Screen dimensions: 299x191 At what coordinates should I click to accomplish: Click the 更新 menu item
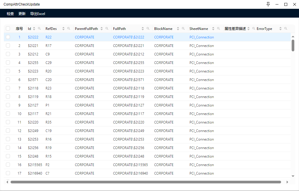(22, 14)
